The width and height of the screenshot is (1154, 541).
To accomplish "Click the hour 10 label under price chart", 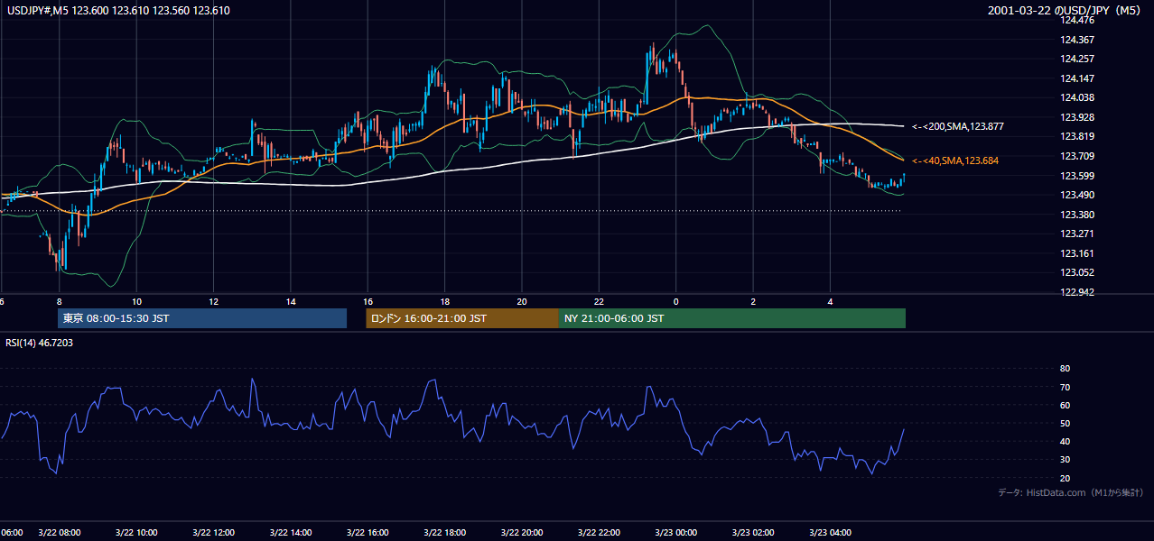I will click(x=136, y=301).
